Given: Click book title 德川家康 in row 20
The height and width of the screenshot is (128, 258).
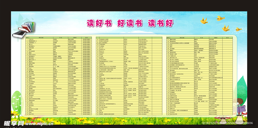Looking at the screenshot, I should click(x=31, y=72).
